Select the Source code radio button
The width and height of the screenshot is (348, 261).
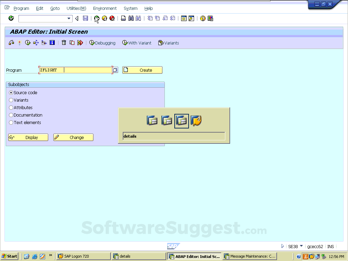click(11, 92)
